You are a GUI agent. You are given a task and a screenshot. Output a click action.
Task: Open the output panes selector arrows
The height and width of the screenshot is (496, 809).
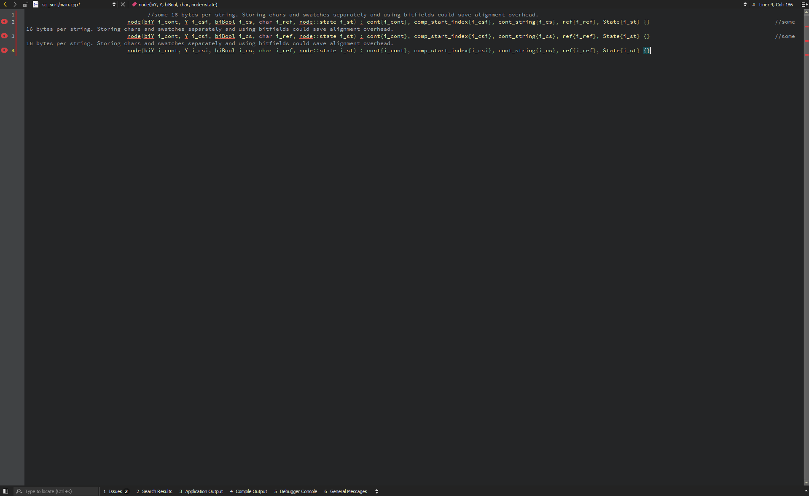(376, 491)
